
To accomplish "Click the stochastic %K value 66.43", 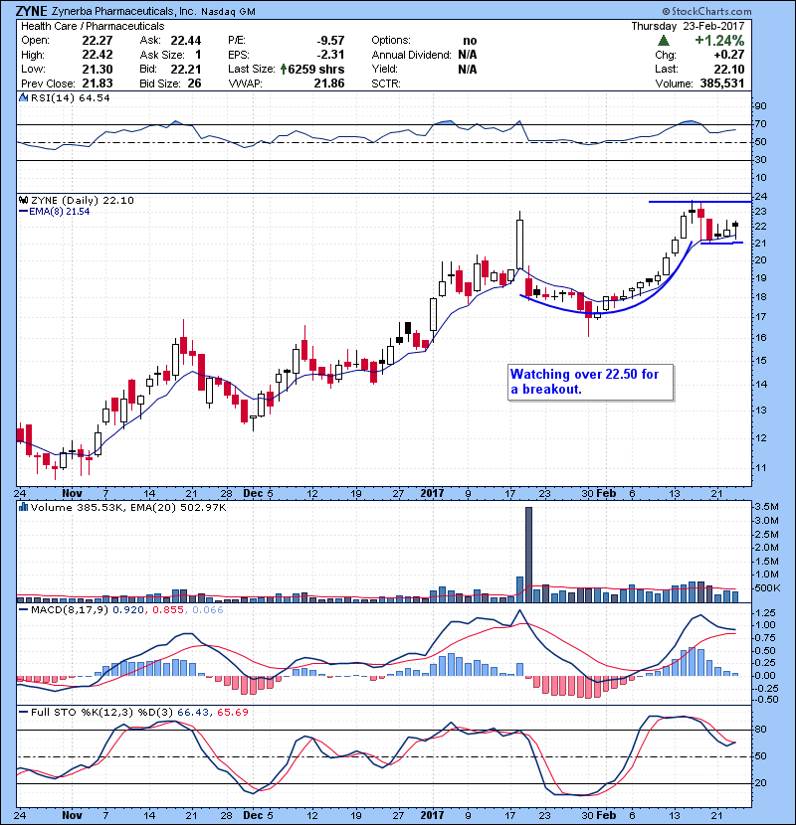I will (x=192, y=712).
